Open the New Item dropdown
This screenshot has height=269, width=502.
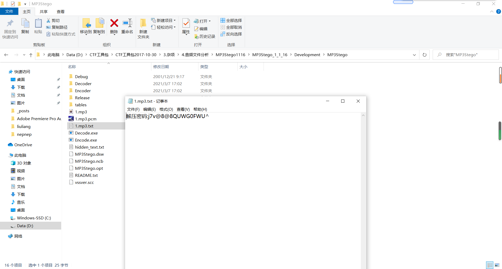(x=164, y=20)
